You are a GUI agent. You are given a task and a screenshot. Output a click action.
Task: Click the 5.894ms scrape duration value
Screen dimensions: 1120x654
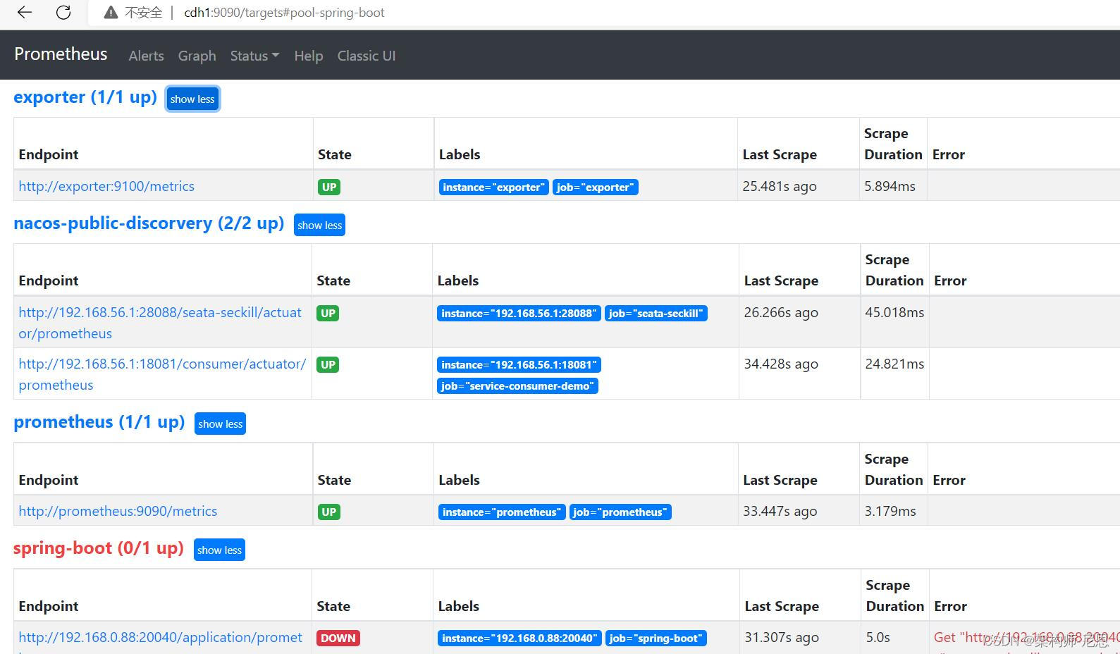click(890, 186)
